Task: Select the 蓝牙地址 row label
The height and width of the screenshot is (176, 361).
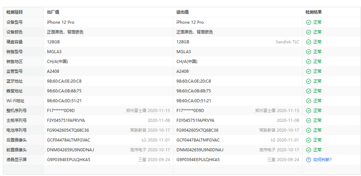Action: tap(14, 81)
